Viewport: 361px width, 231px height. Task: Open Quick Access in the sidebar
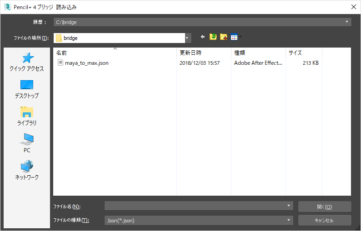(x=27, y=62)
